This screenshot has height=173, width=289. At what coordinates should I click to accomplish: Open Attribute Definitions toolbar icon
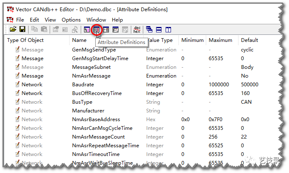click(x=96, y=29)
